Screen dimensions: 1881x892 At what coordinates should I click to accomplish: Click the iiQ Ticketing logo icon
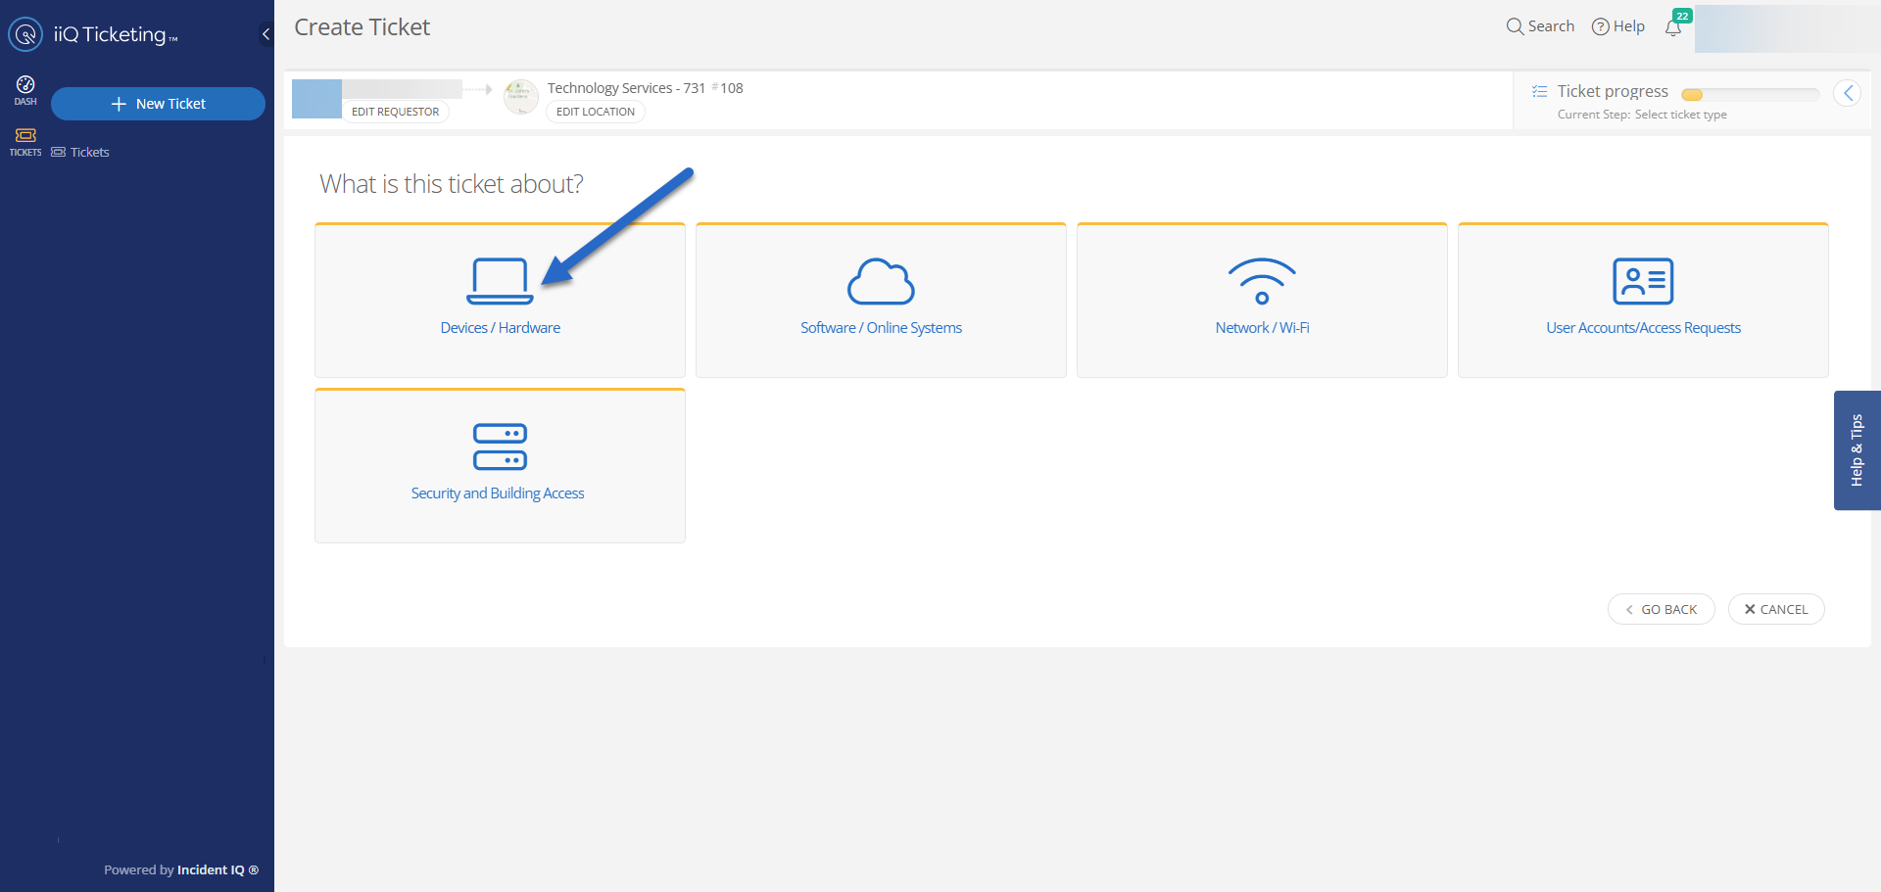(25, 34)
